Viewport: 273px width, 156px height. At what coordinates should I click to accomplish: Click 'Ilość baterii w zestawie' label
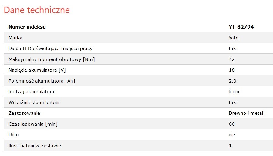35,146
